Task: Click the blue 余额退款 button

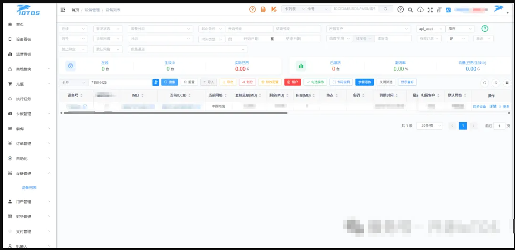Action: (x=364, y=82)
